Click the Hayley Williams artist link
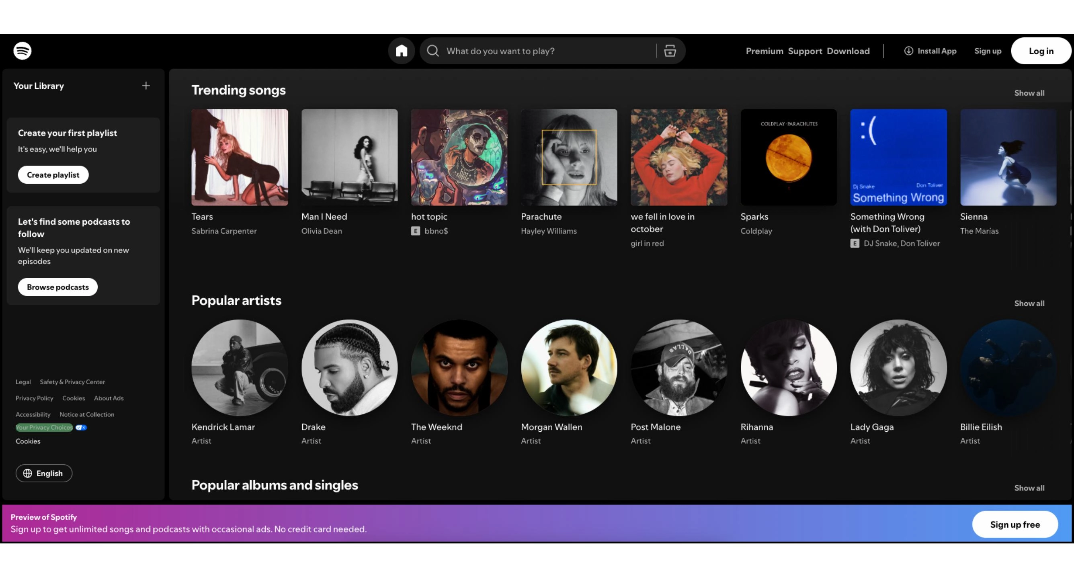1074x578 pixels. coord(549,231)
